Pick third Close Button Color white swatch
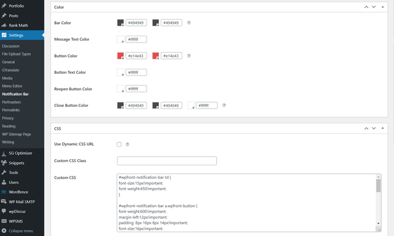Viewport: 394px width, 236px height. pos(191,105)
